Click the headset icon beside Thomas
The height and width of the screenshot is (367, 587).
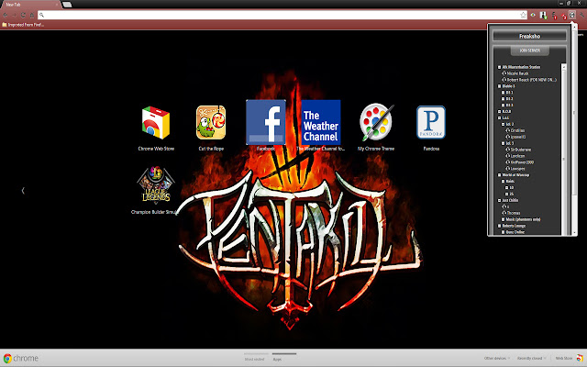coord(504,213)
